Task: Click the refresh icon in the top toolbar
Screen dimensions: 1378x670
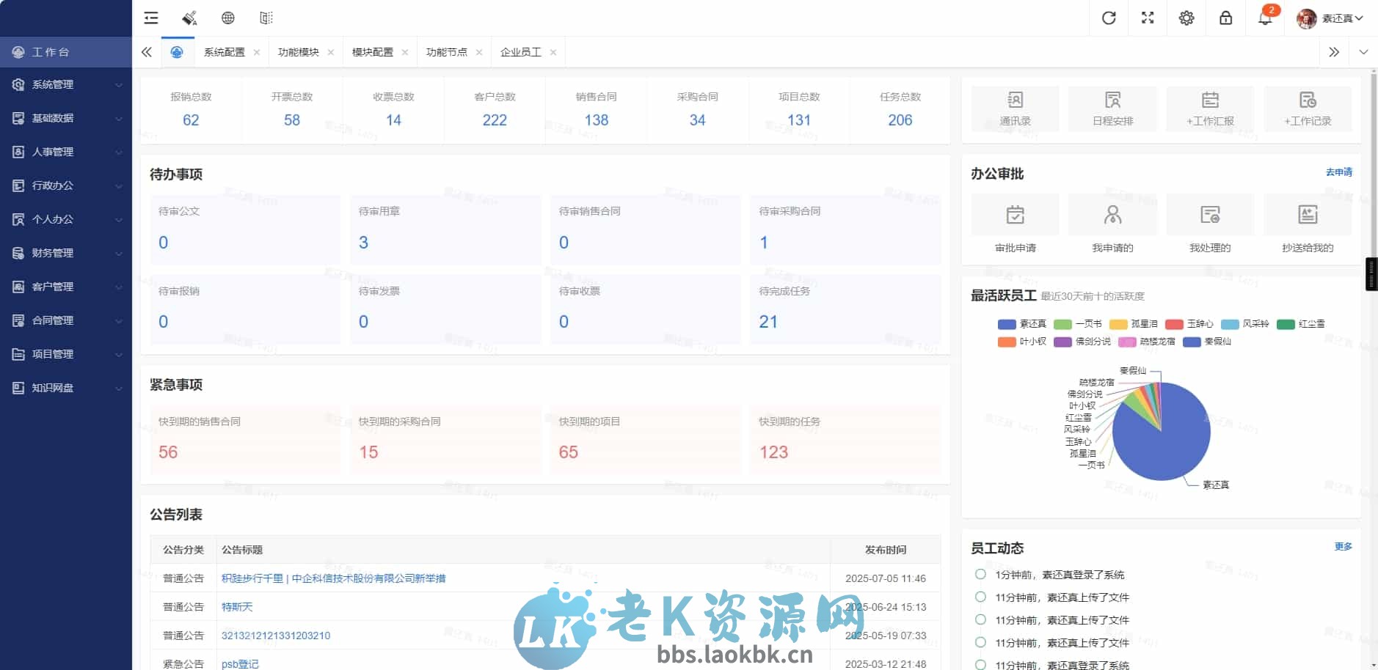Action: tap(1108, 18)
